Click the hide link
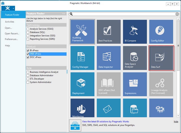This screenshot has width=181, height=133. [176, 122]
